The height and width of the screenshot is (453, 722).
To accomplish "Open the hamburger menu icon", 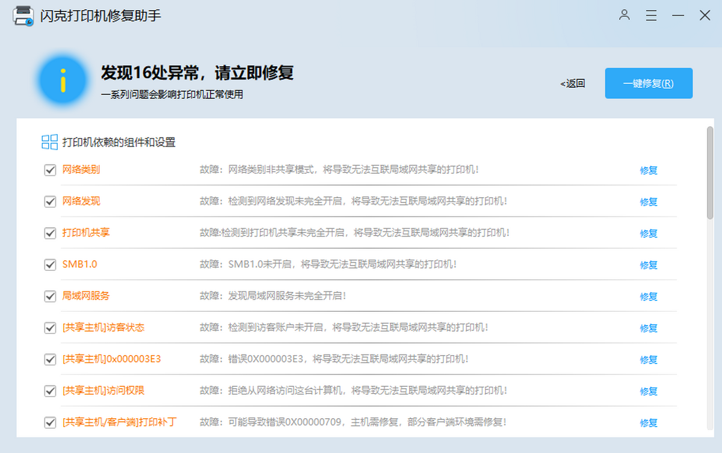I will pos(651,16).
